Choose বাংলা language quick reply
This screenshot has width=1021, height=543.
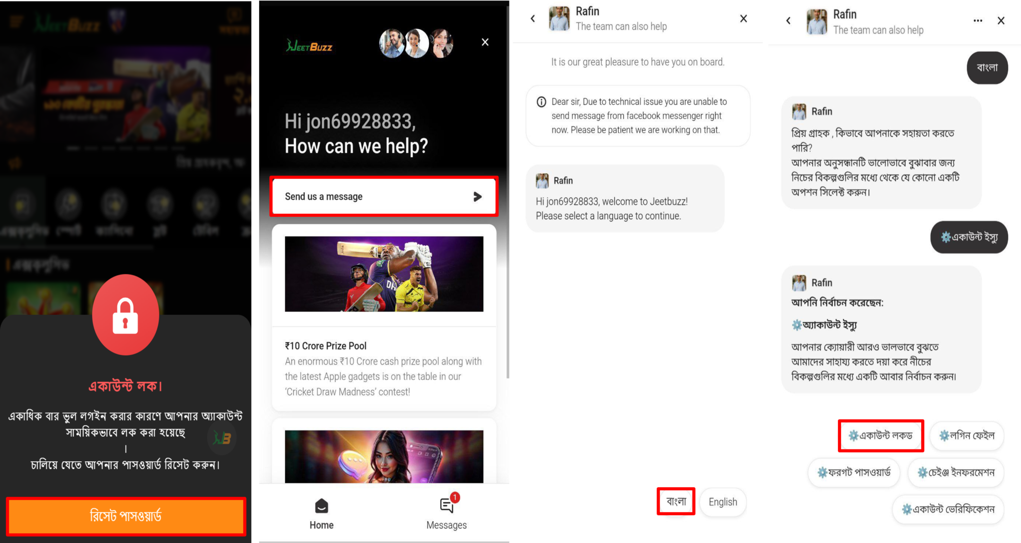click(x=676, y=501)
